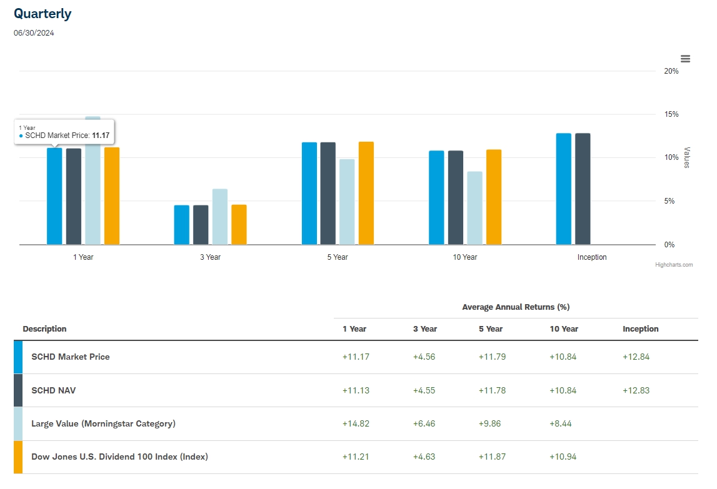Viewport: 717px width, 489px height.
Task: Click the Inception SCHD NAV bar
Action: point(583,189)
